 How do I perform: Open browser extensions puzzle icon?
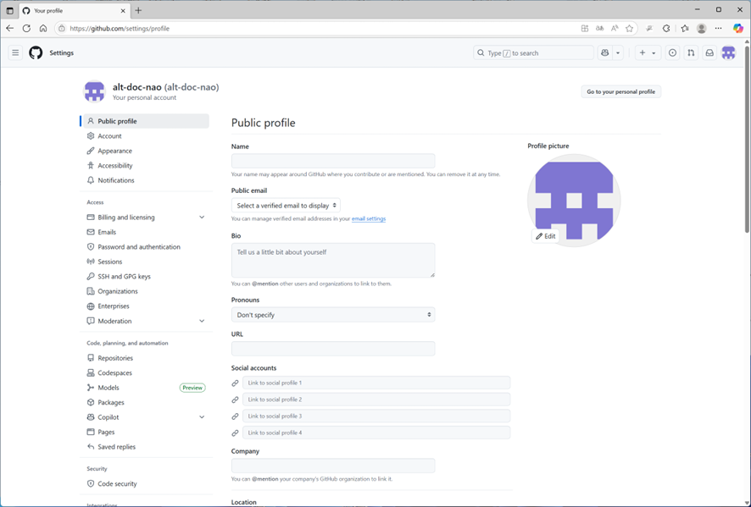666,28
